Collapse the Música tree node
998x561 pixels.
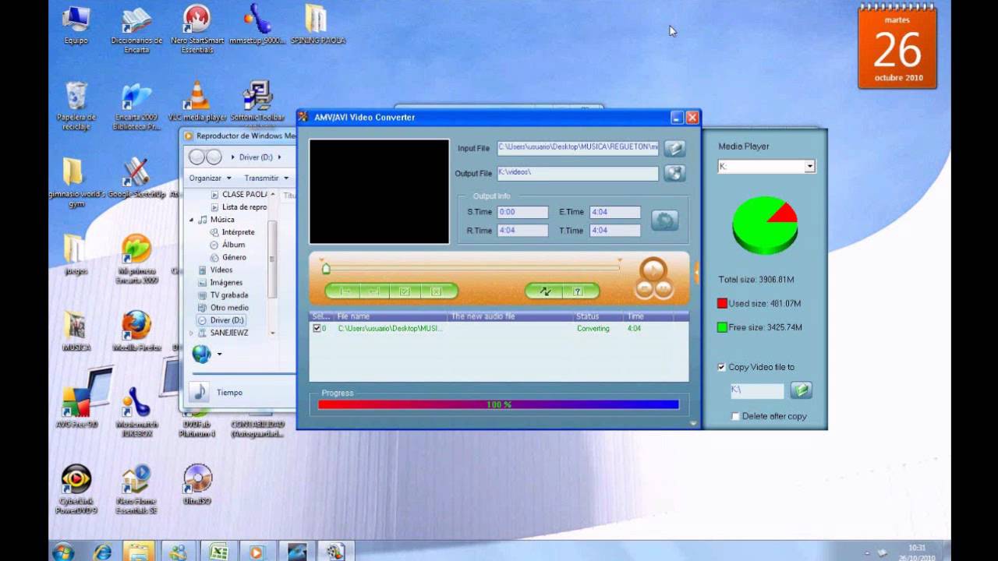192,220
